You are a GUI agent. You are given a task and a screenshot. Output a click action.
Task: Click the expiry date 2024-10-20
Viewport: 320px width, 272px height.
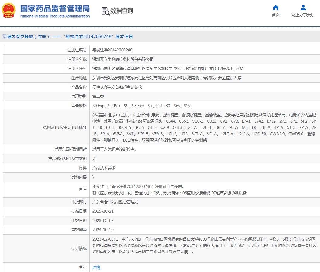[103, 230]
